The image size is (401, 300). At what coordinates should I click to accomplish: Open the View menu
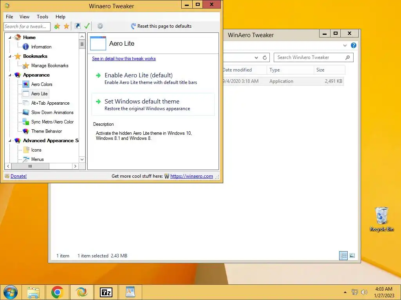pos(24,16)
